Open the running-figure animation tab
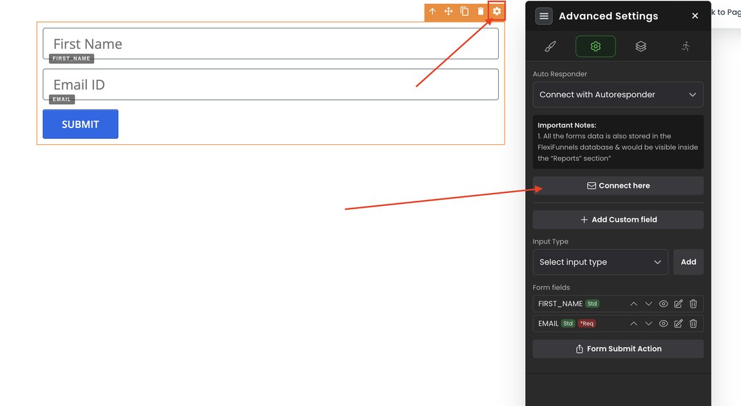The height and width of the screenshot is (406, 741). (x=686, y=46)
